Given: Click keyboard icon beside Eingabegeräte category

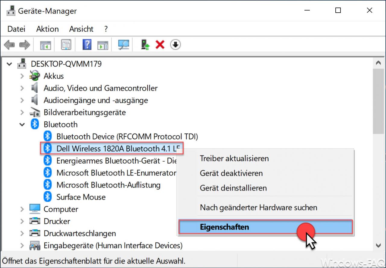Looking at the screenshot, I should [35, 246].
